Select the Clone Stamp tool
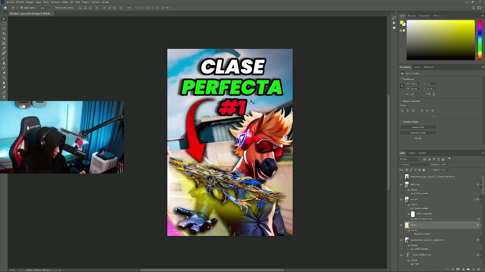 click(4, 63)
